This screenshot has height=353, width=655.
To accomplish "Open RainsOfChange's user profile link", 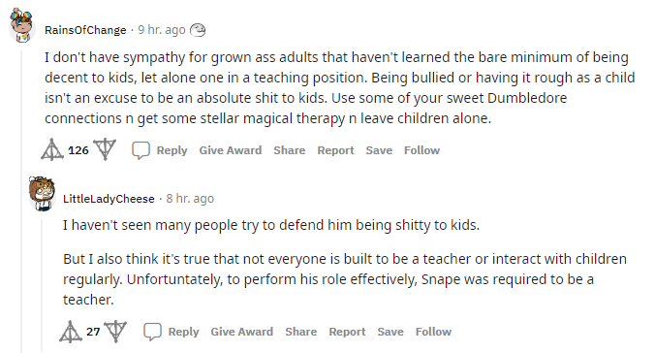I will pyautogui.click(x=85, y=30).
